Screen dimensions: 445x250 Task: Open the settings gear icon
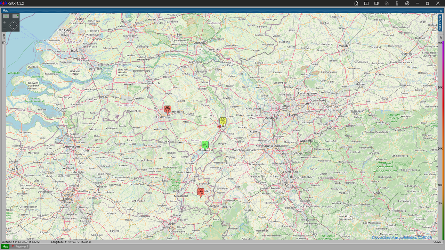(x=407, y=3)
